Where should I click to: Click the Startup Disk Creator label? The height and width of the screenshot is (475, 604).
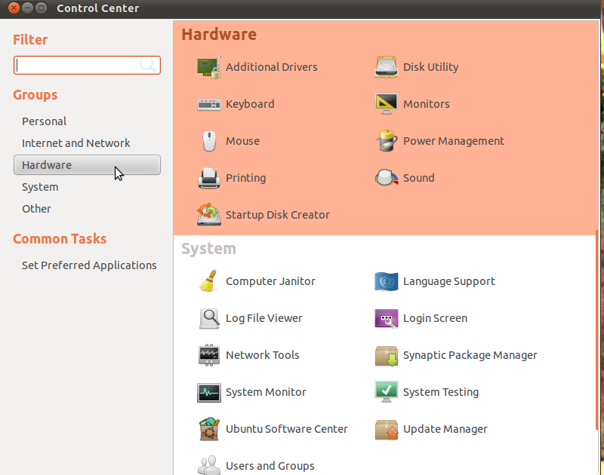(x=277, y=215)
